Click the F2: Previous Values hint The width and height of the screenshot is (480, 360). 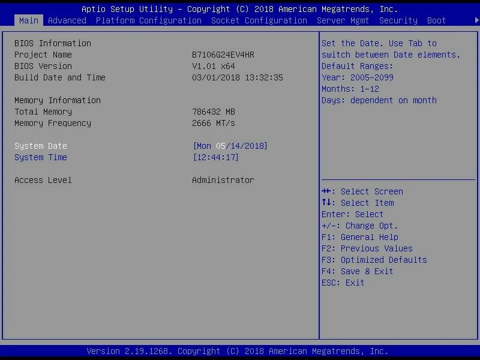367,248
